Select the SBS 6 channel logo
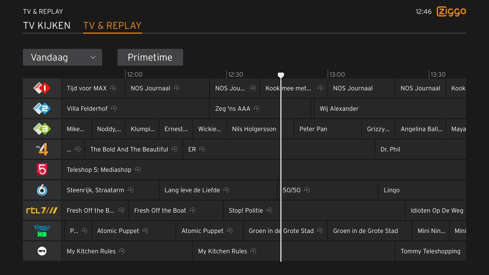489x275 pixels. pos(42,190)
